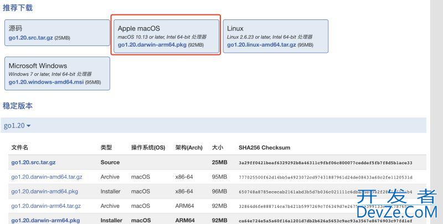Select the Microsoft Windows box title
This screenshot has height=224, width=443.
[38, 65]
